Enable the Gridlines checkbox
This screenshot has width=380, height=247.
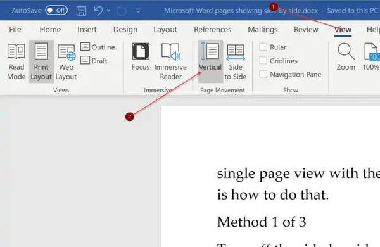pyautogui.click(x=263, y=61)
